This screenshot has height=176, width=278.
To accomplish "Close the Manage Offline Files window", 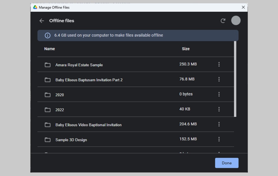I will [x=243, y=7].
